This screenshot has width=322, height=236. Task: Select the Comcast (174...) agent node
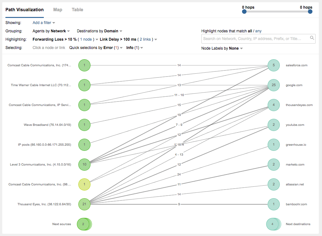(x=84, y=65)
